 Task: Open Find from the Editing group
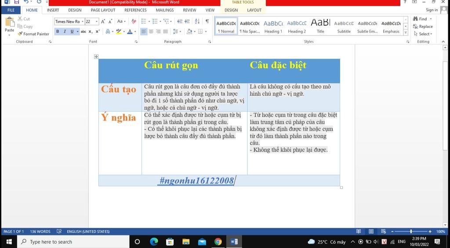coord(421,19)
